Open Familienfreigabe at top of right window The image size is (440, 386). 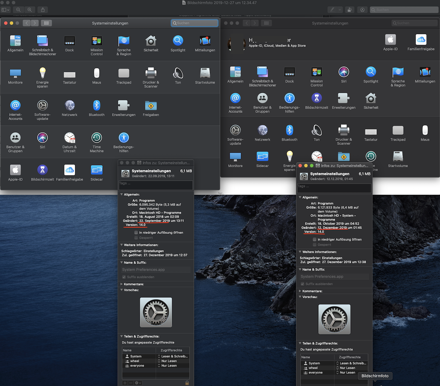click(421, 40)
